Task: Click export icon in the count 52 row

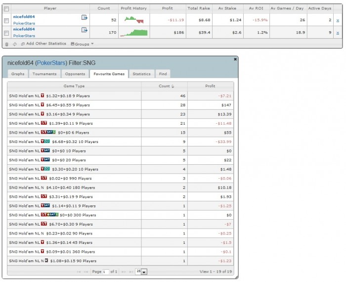Action: tap(85, 17)
